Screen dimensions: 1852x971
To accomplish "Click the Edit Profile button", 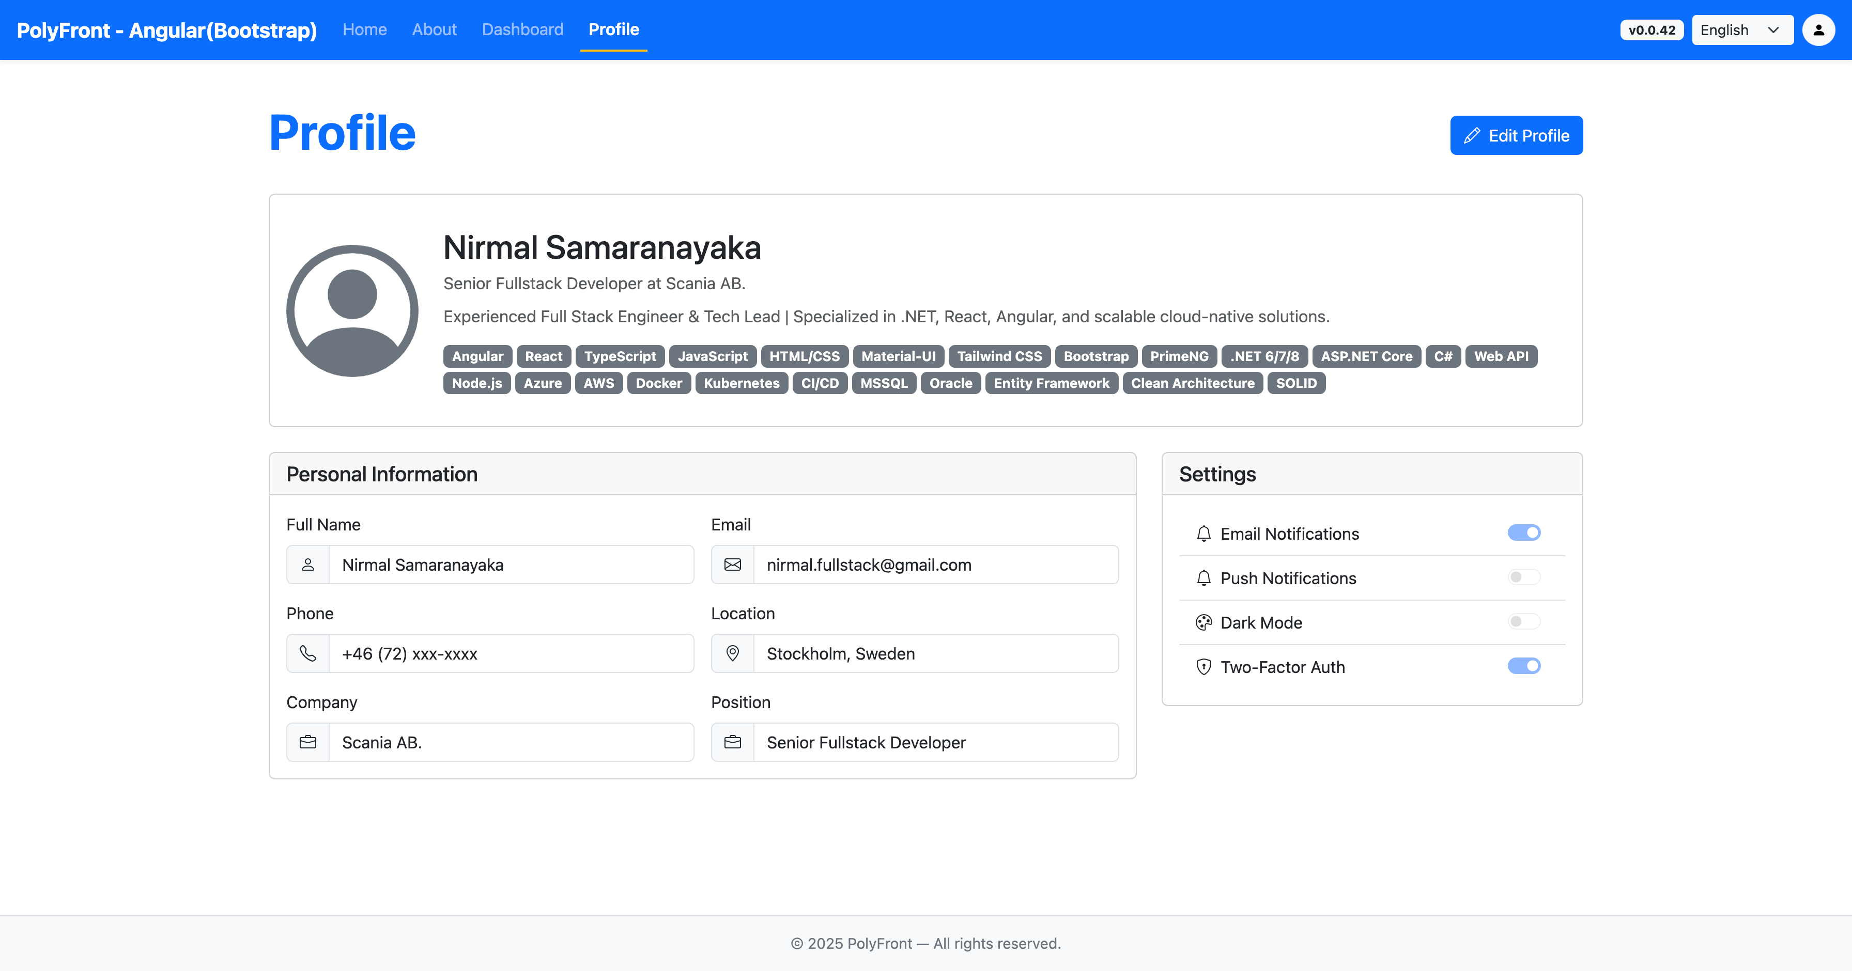I will [x=1516, y=135].
